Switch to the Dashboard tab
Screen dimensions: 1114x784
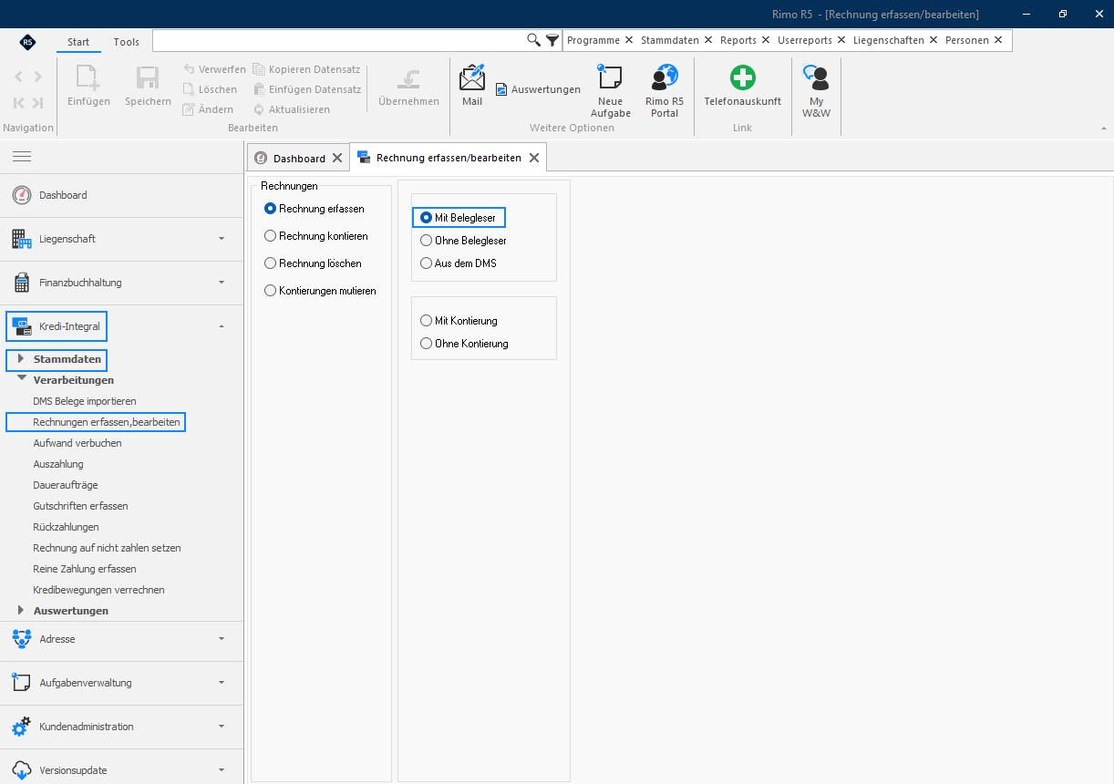[299, 158]
